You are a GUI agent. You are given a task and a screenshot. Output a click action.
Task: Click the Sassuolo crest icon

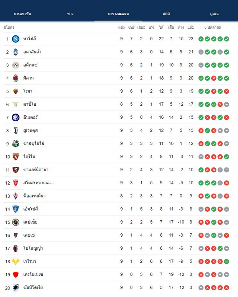[x=16, y=144]
